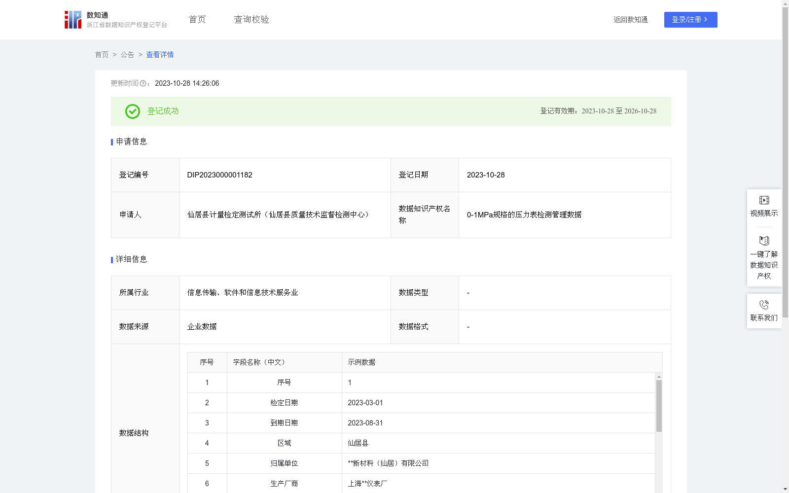
Task: Click the 数据知识产权名称 label cell
Action: [x=425, y=215]
